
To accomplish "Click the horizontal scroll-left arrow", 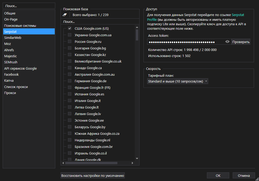I will point(63,163).
